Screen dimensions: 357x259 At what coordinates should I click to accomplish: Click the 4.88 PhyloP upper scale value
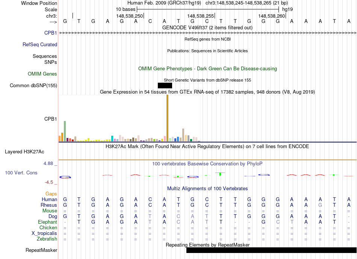(48, 164)
